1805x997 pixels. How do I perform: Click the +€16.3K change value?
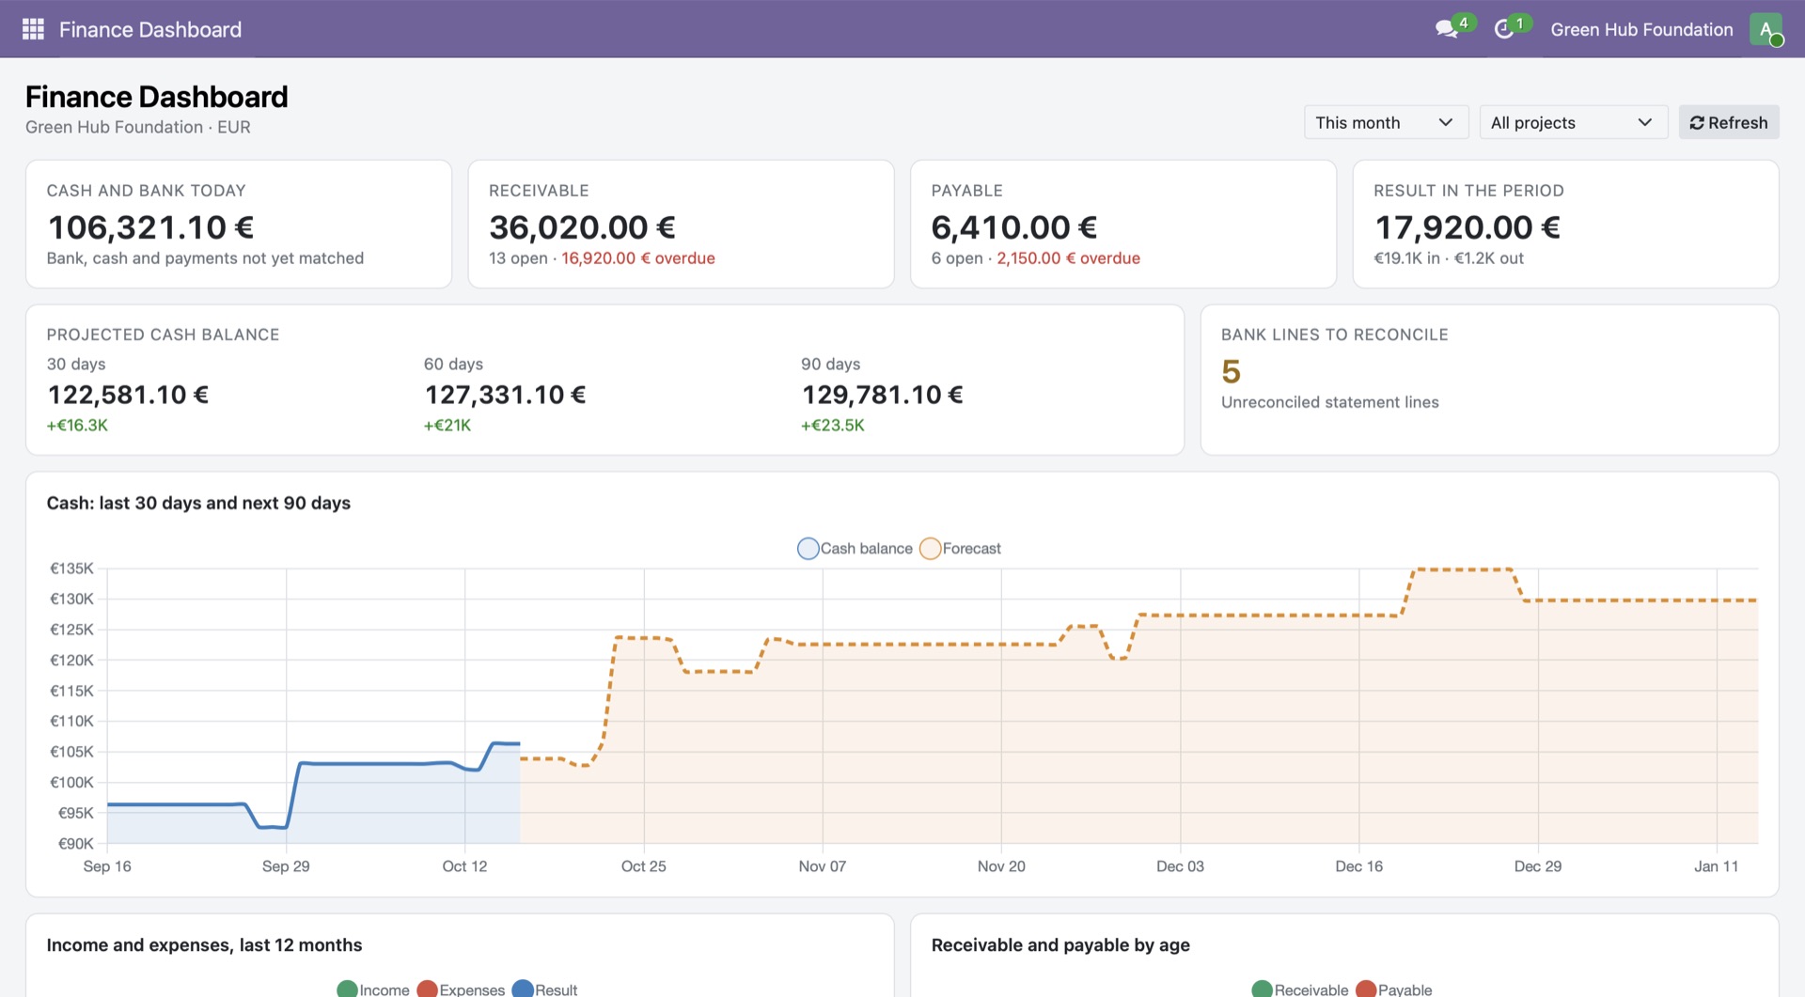[77, 426]
